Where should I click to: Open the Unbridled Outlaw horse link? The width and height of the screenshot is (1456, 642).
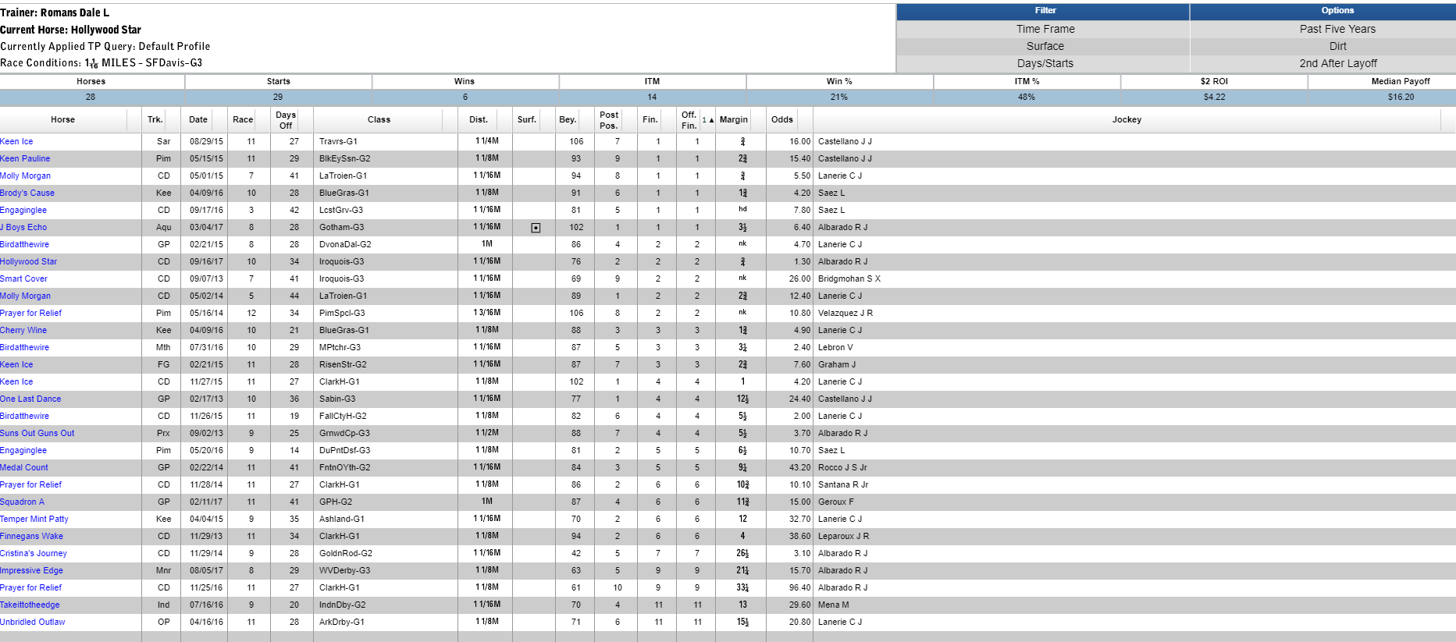[x=32, y=622]
